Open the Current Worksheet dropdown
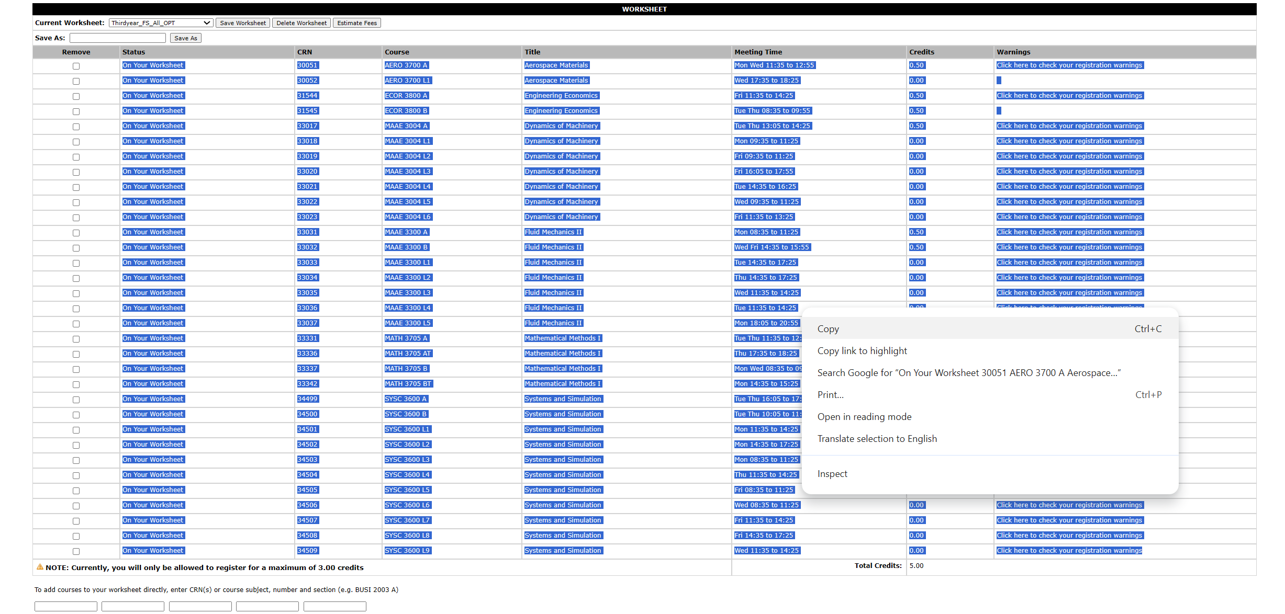This screenshot has height=614, width=1285. tap(161, 23)
